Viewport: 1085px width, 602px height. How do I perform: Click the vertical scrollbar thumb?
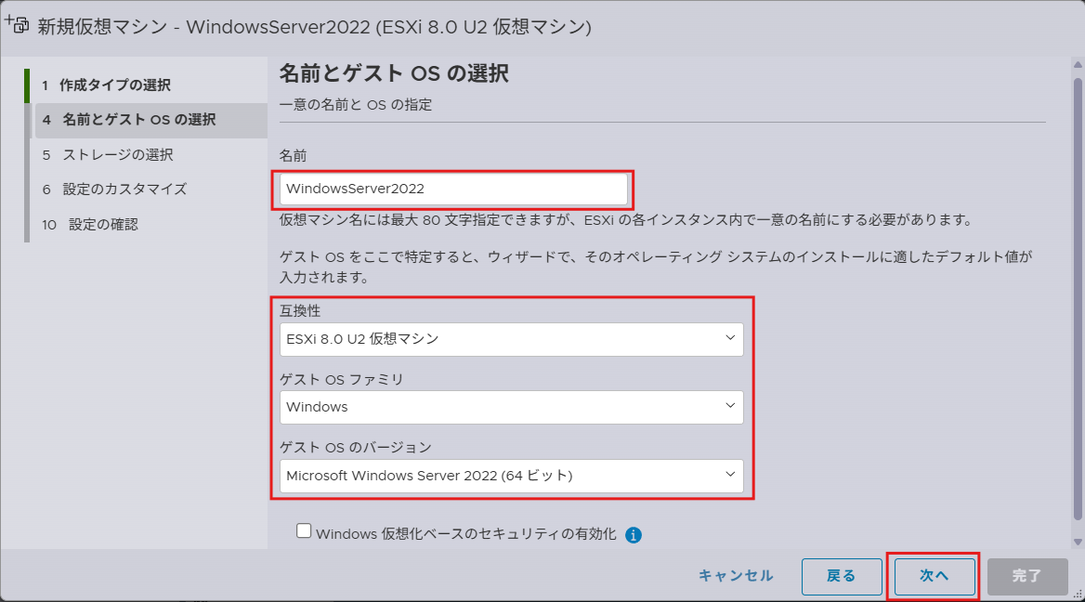point(1078,297)
